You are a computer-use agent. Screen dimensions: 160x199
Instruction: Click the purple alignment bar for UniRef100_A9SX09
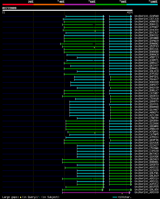(x=96, y=192)
